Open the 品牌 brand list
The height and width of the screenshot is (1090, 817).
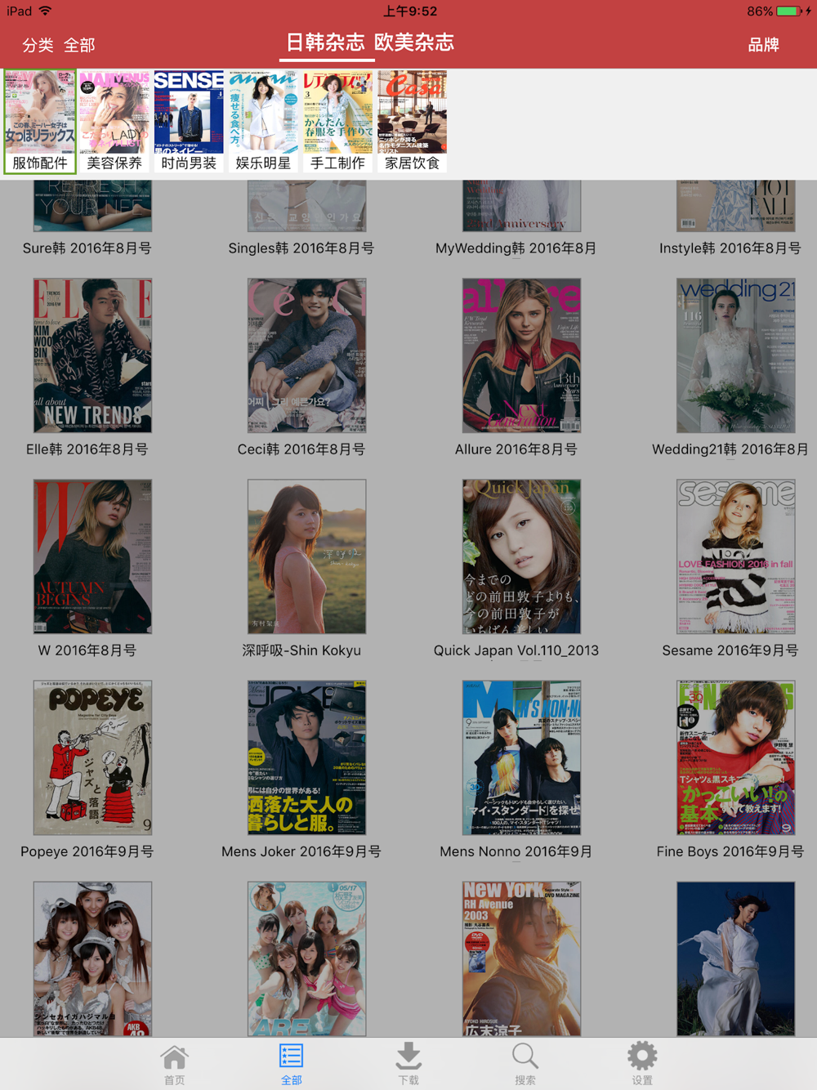click(x=763, y=45)
